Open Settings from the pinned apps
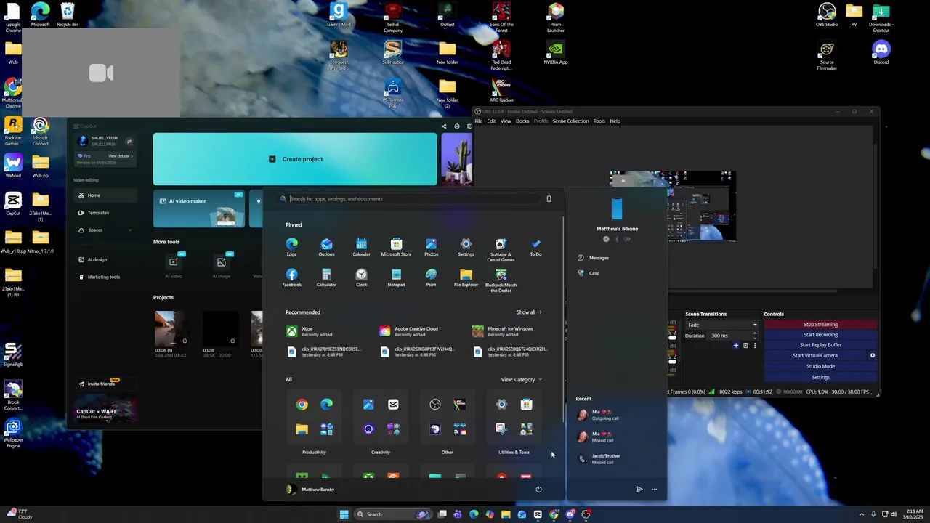Image resolution: width=930 pixels, height=523 pixels. coord(466,247)
